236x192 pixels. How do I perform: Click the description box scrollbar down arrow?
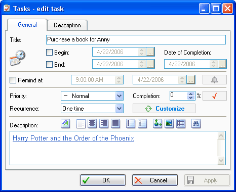(221, 160)
